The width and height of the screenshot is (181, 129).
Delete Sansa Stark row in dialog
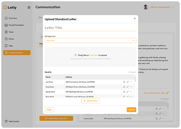[124, 92]
